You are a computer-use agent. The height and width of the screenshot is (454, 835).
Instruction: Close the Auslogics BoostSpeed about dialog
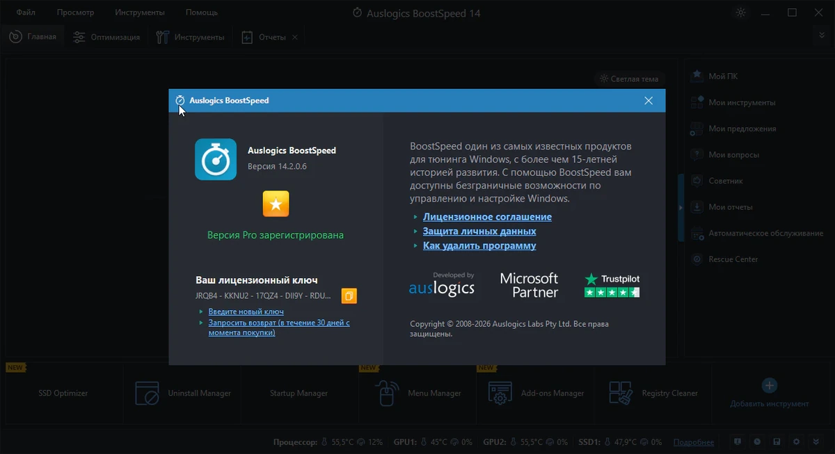point(649,101)
